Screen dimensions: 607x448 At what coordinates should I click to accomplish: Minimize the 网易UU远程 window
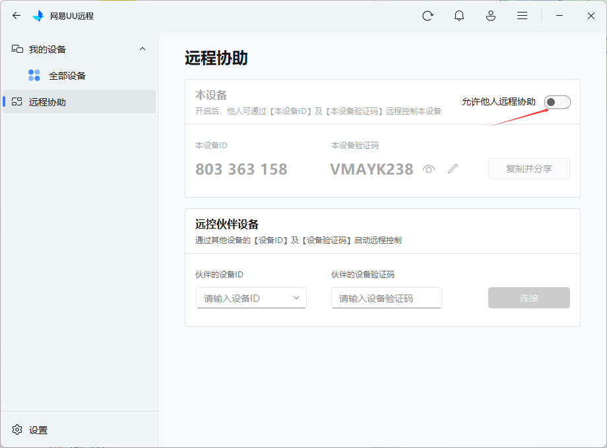coord(559,16)
